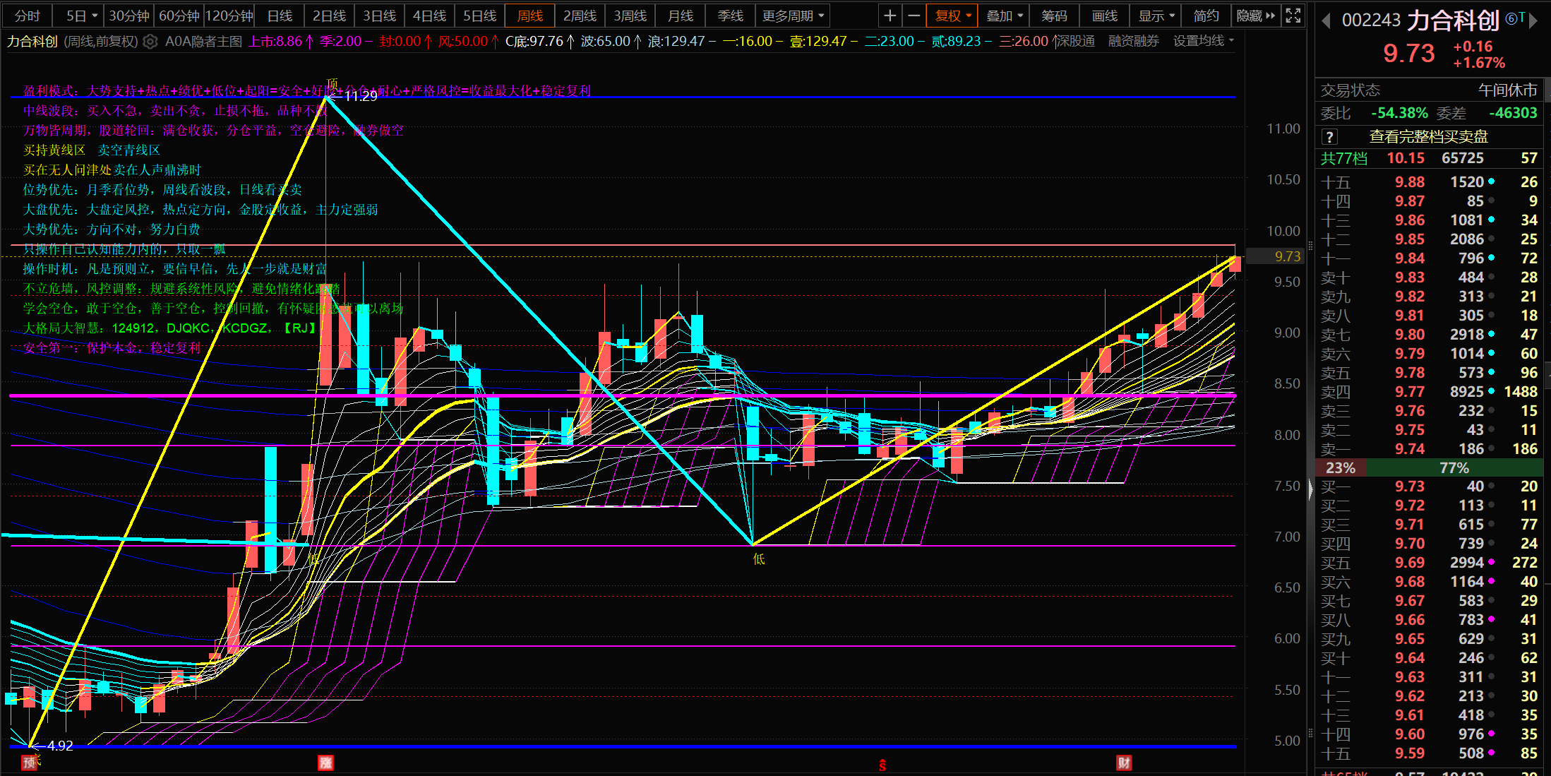The height and width of the screenshot is (776, 1551).
Task: Click the 融资融券 label
Action: point(1133,42)
